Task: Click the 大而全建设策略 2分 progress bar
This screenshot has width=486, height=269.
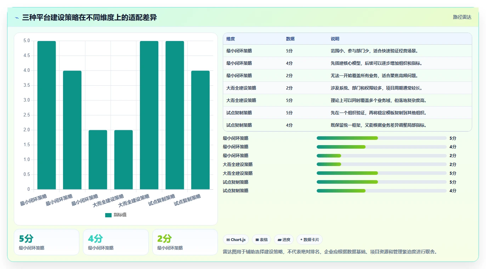Action: pos(382,164)
